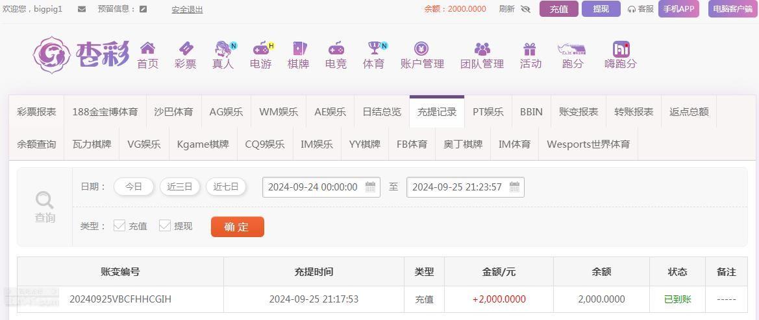759x320 pixels.
Task: Click the orange 确定 button
Action: coord(237,227)
